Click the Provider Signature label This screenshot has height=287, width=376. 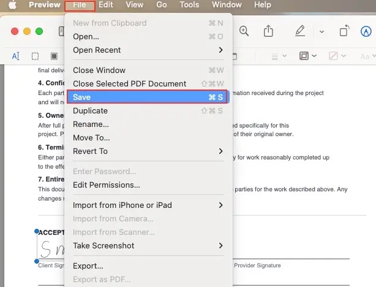pos(257,266)
